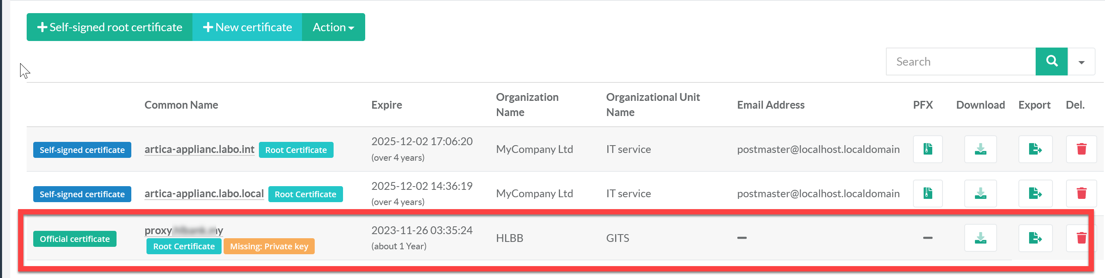Open the artica-applianc.labo.local certificate link
1105x278 pixels.
tap(204, 194)
